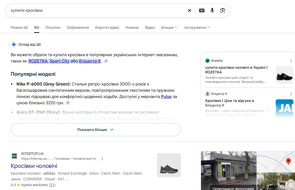Expand the Більше dropdown

coord(169,27)
